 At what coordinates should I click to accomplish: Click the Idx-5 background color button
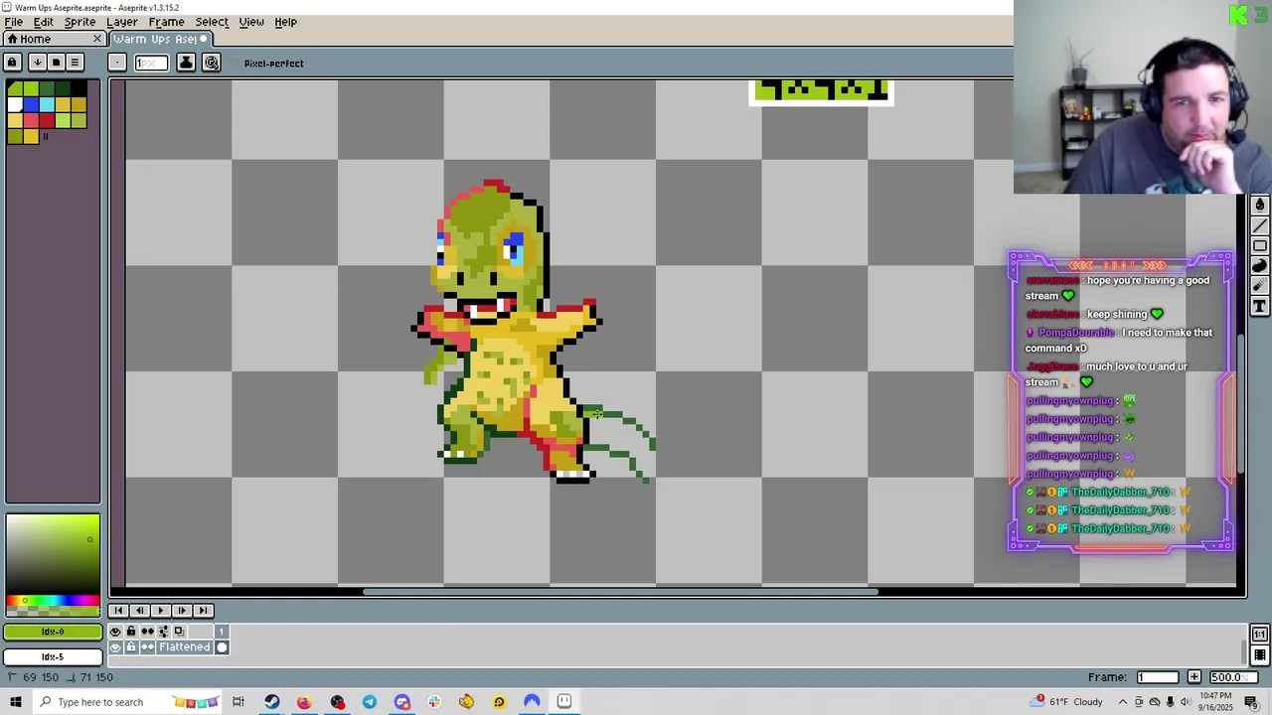coord(53,656)
